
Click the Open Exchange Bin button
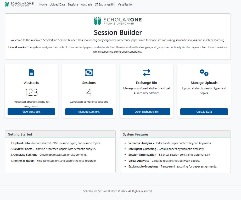point(147,112)
